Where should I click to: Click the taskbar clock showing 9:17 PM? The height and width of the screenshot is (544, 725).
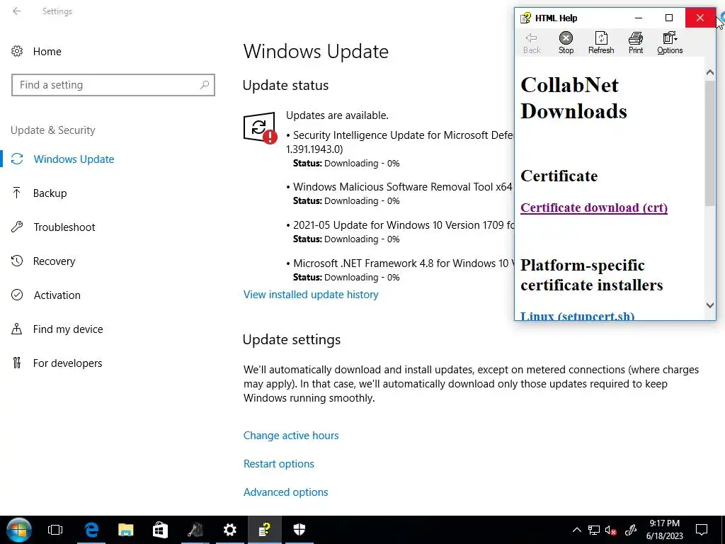coord(664,530)
